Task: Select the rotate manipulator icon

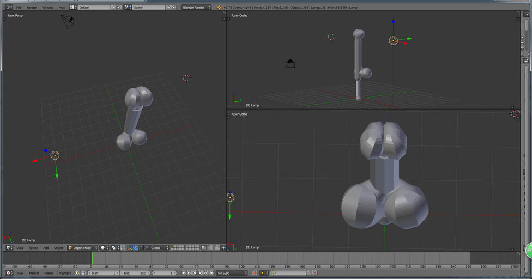Action: pos(141,248)
